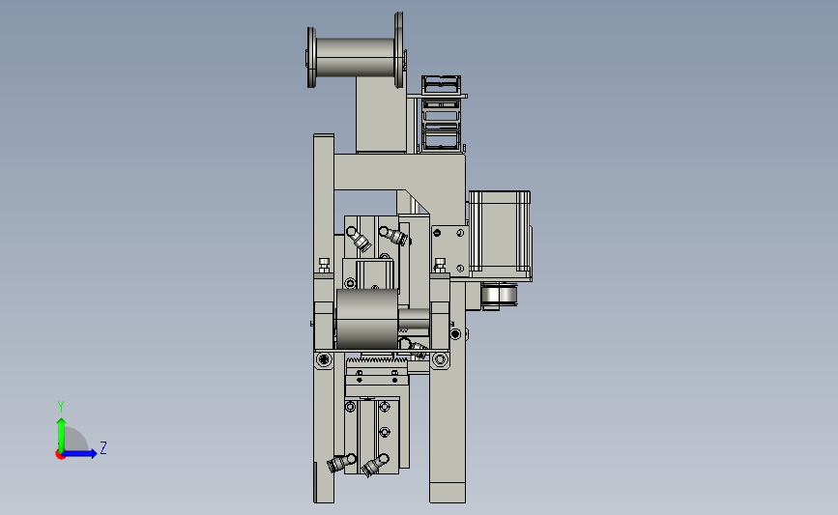This screenshot has width=838, height=515.
Task: Click the Z label beside the axis triad
Action: click(103, 447)
